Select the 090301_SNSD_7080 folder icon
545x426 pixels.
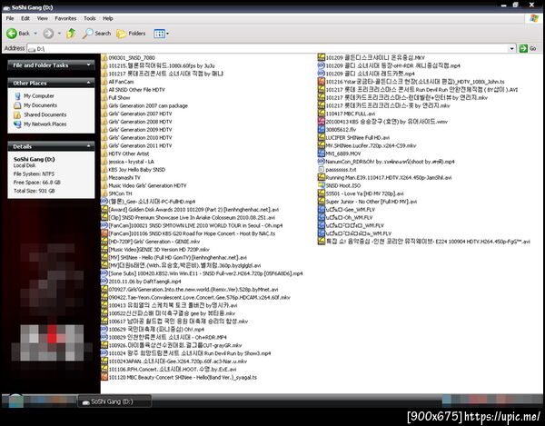click(x=104, y=58)
